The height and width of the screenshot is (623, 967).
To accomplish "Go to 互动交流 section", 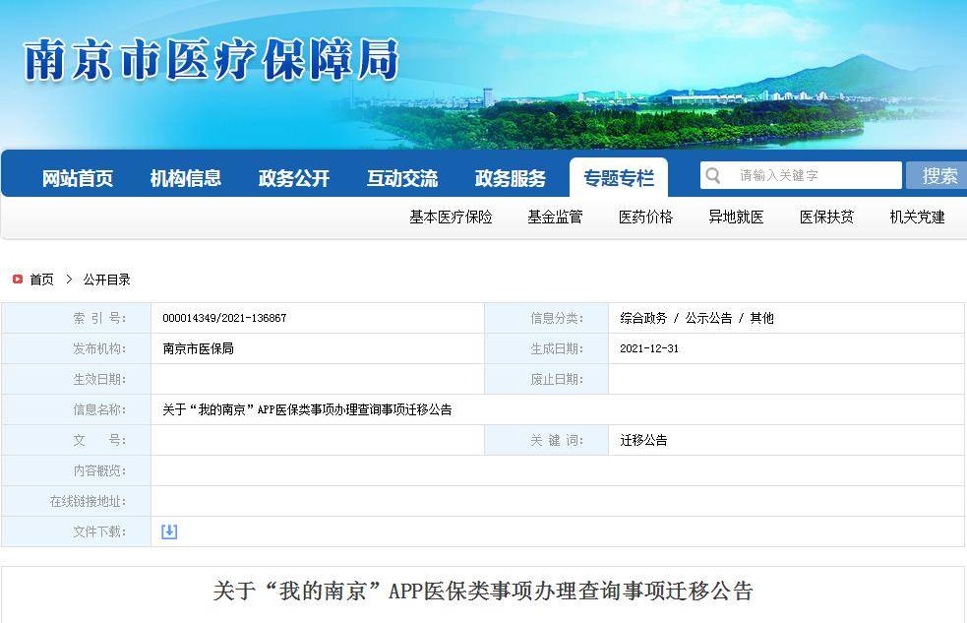I will point(402,178).
